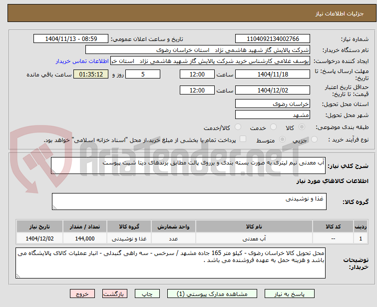The height and width of the screenshot is (307, 377).
Task: Select the خدمت radio button
Action: (x=273, y=127)
